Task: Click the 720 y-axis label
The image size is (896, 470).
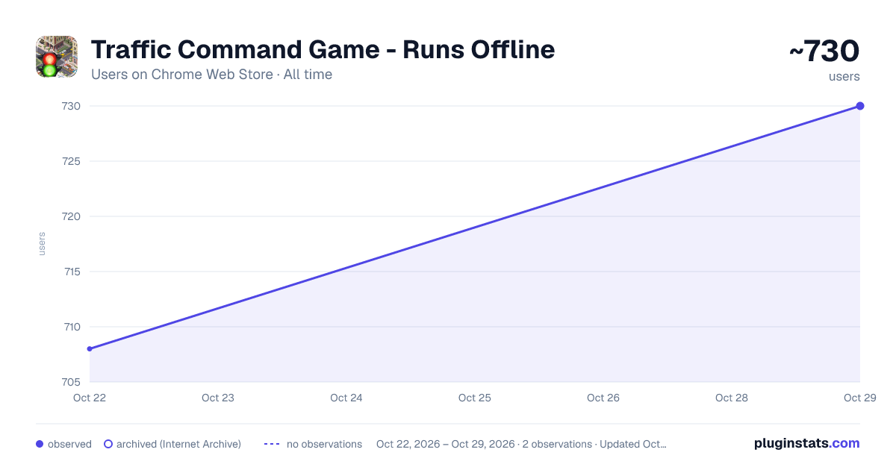Action: 72,216
